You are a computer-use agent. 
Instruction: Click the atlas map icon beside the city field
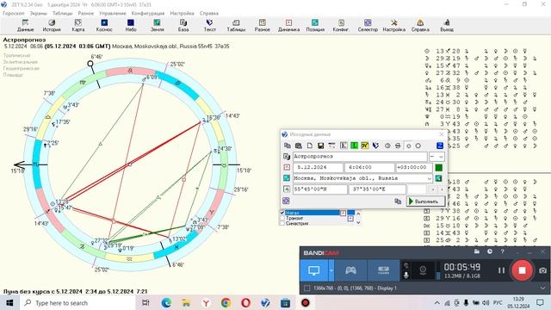438,178
